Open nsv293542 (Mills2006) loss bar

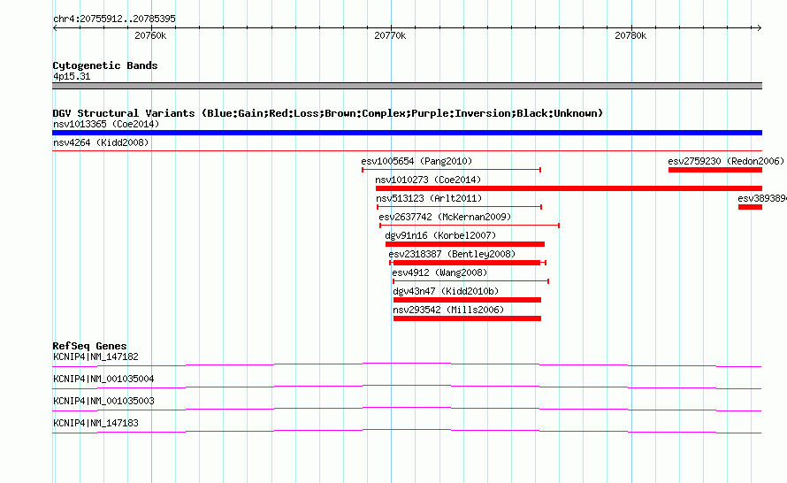(467, 318)
